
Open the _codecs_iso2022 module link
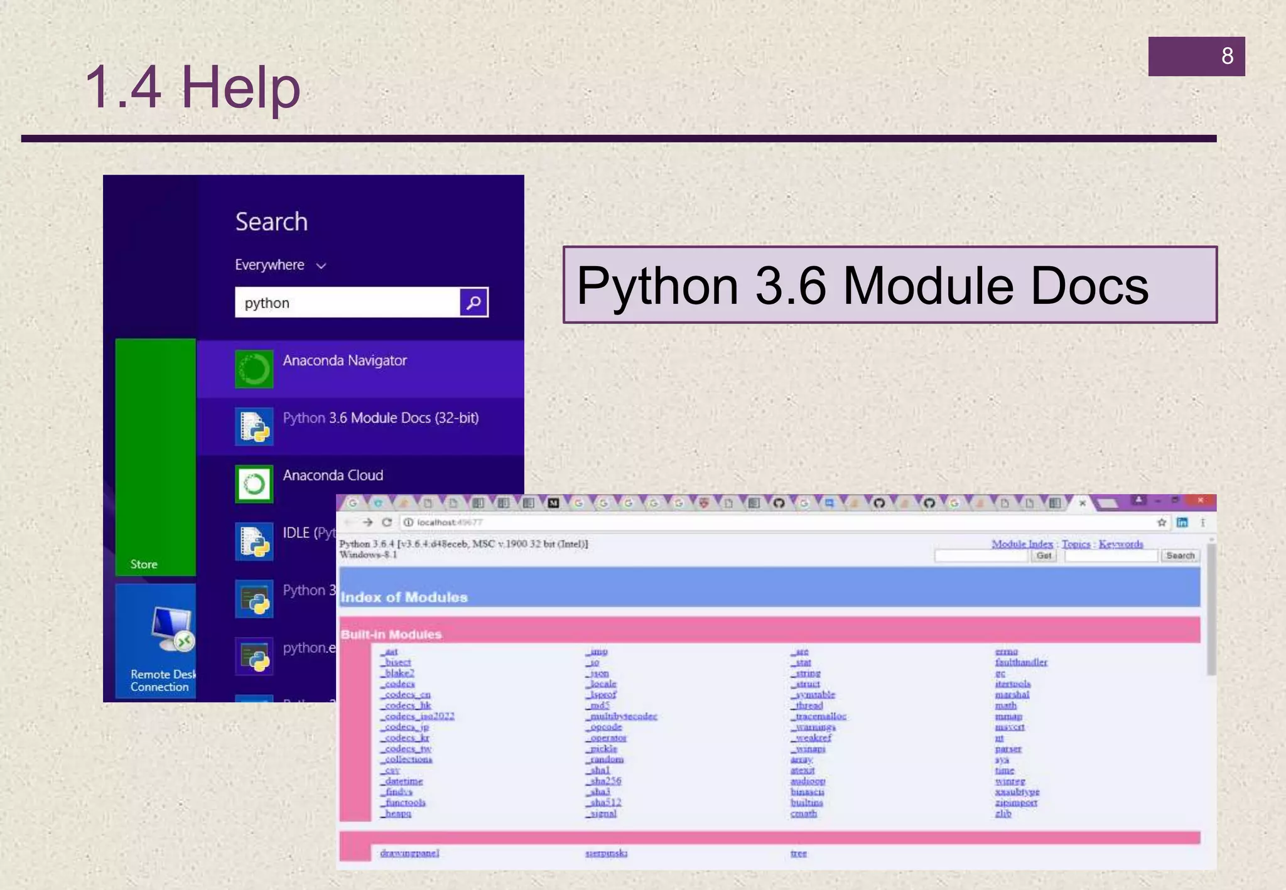[x=418, y=716]
